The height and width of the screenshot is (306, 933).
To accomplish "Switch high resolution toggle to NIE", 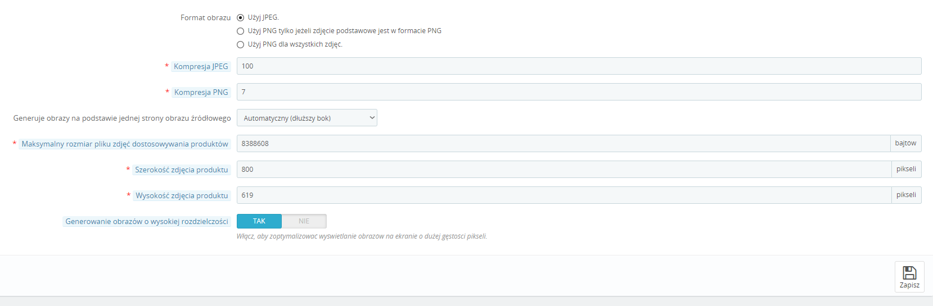I will (304, 221).
